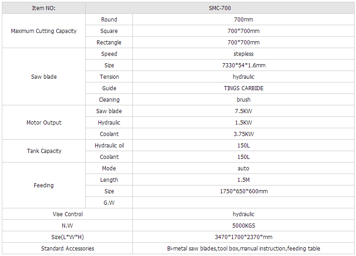Select the Tension row label
This screenshot has width=356, height=256.
coord(109,77)
